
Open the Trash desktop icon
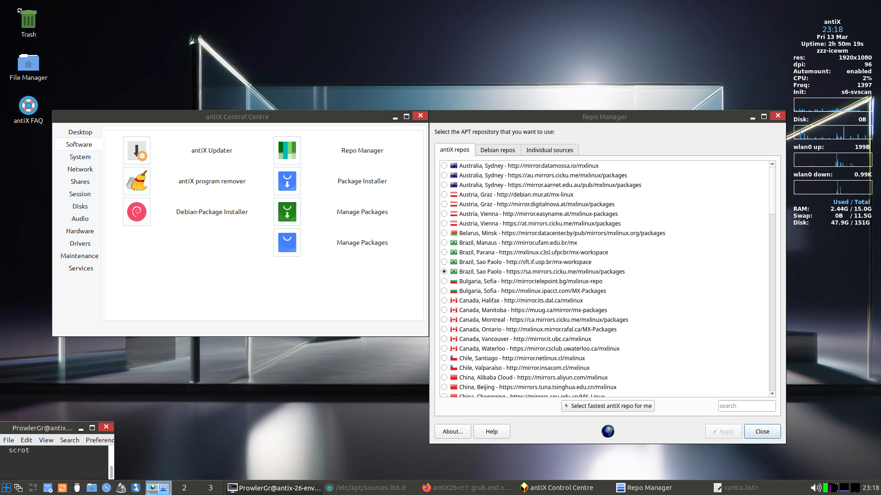tap(28, 20)
